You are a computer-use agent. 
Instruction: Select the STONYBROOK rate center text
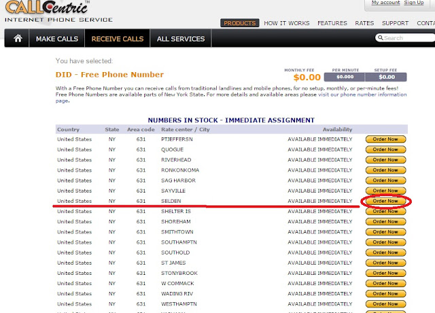(x=179, y=274)
